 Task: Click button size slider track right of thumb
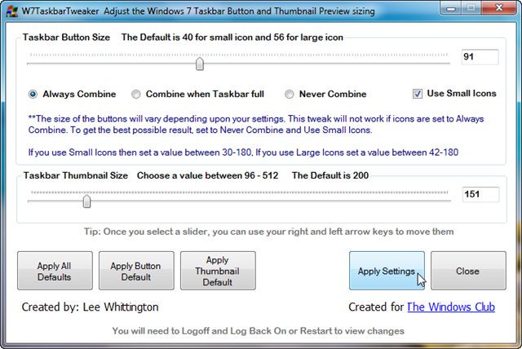(x=326, y=64)
